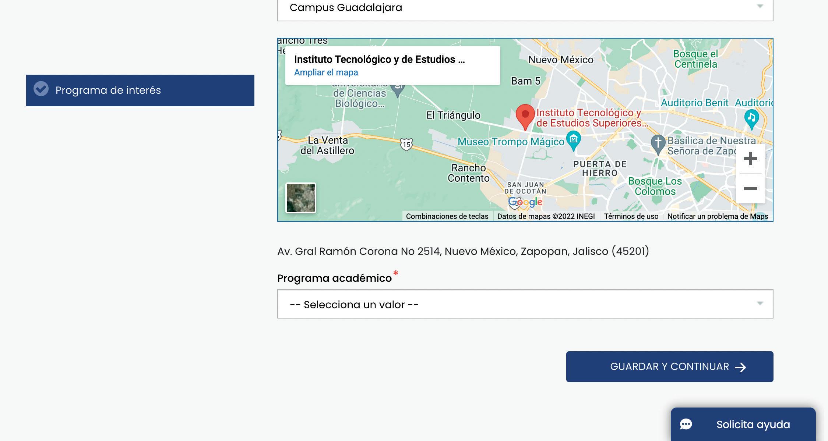The width and height of the screenshot is (828, 441).
Task: Click the Highway 15 shield icon
Action: 406,144
